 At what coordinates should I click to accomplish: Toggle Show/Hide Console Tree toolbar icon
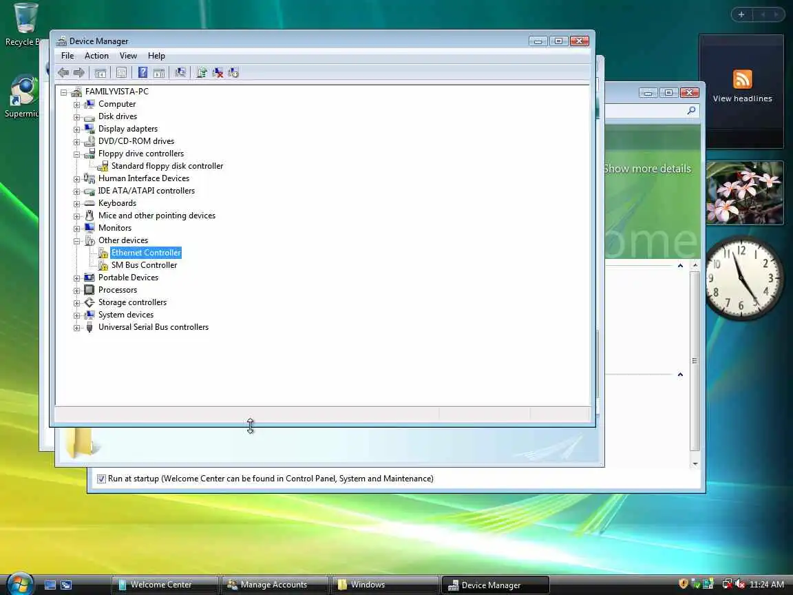click(x=100, y=73)
